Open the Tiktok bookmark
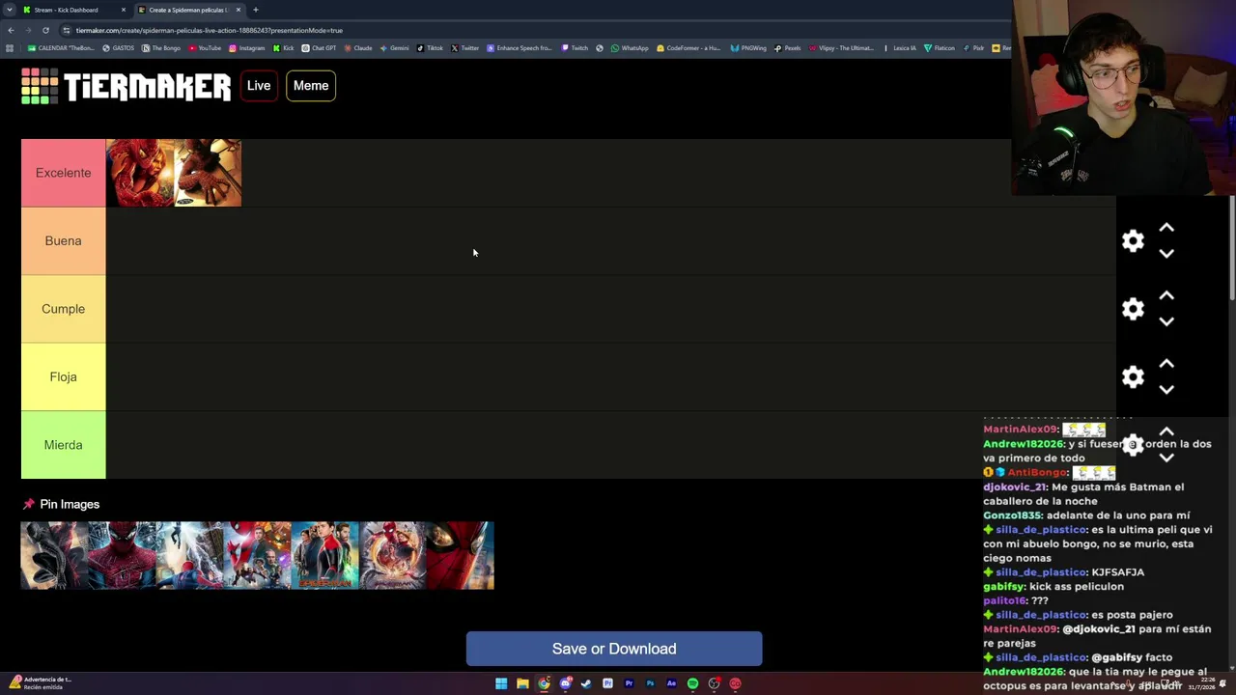Viewport: 1236px width, 695px height. (431, 48)
